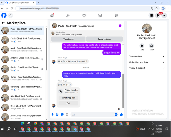Image resolution: width=171 pixels, height=137 pixels.
Task: Click View buyer button
Action: pyautogui.click(x=68, y=39)
